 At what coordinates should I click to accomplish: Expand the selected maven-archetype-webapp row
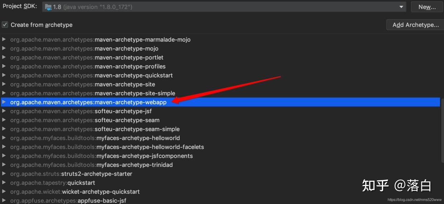tap(4, 102)
